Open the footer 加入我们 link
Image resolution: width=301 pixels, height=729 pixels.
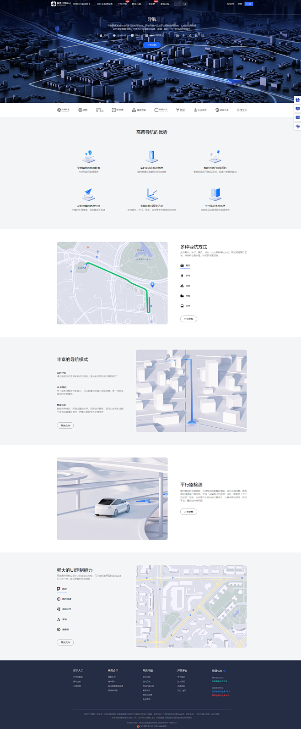point(181,681)
